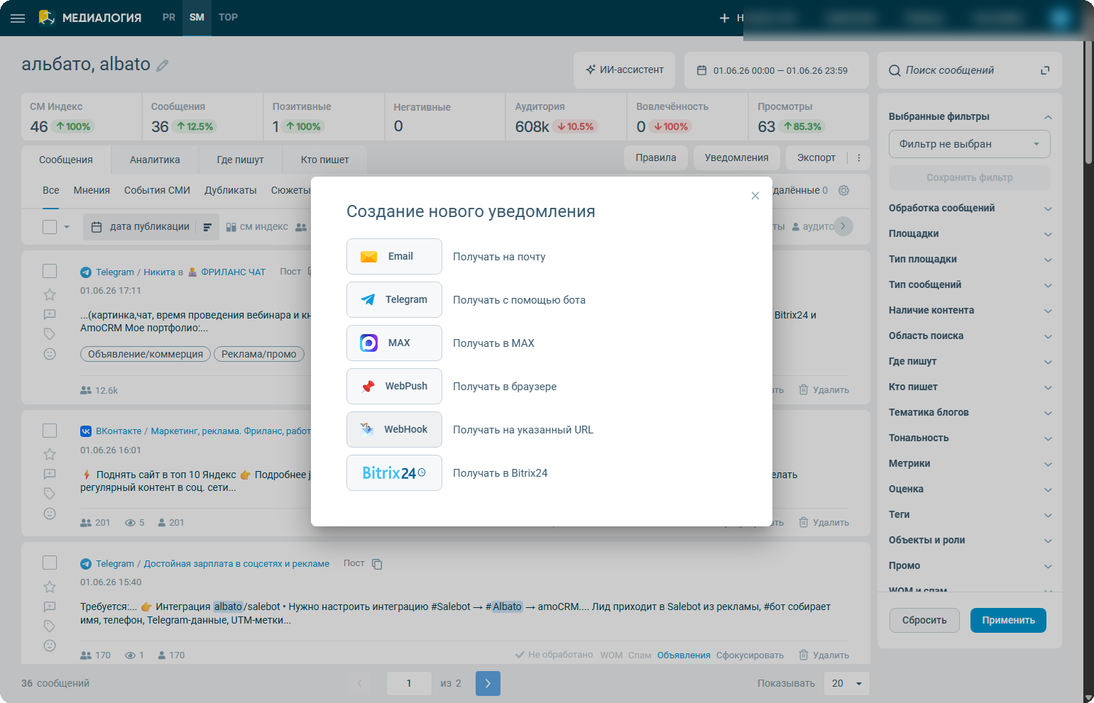Open the date range picker
Viewport: 1094px width, 703px height.
[x=777, y=70]
